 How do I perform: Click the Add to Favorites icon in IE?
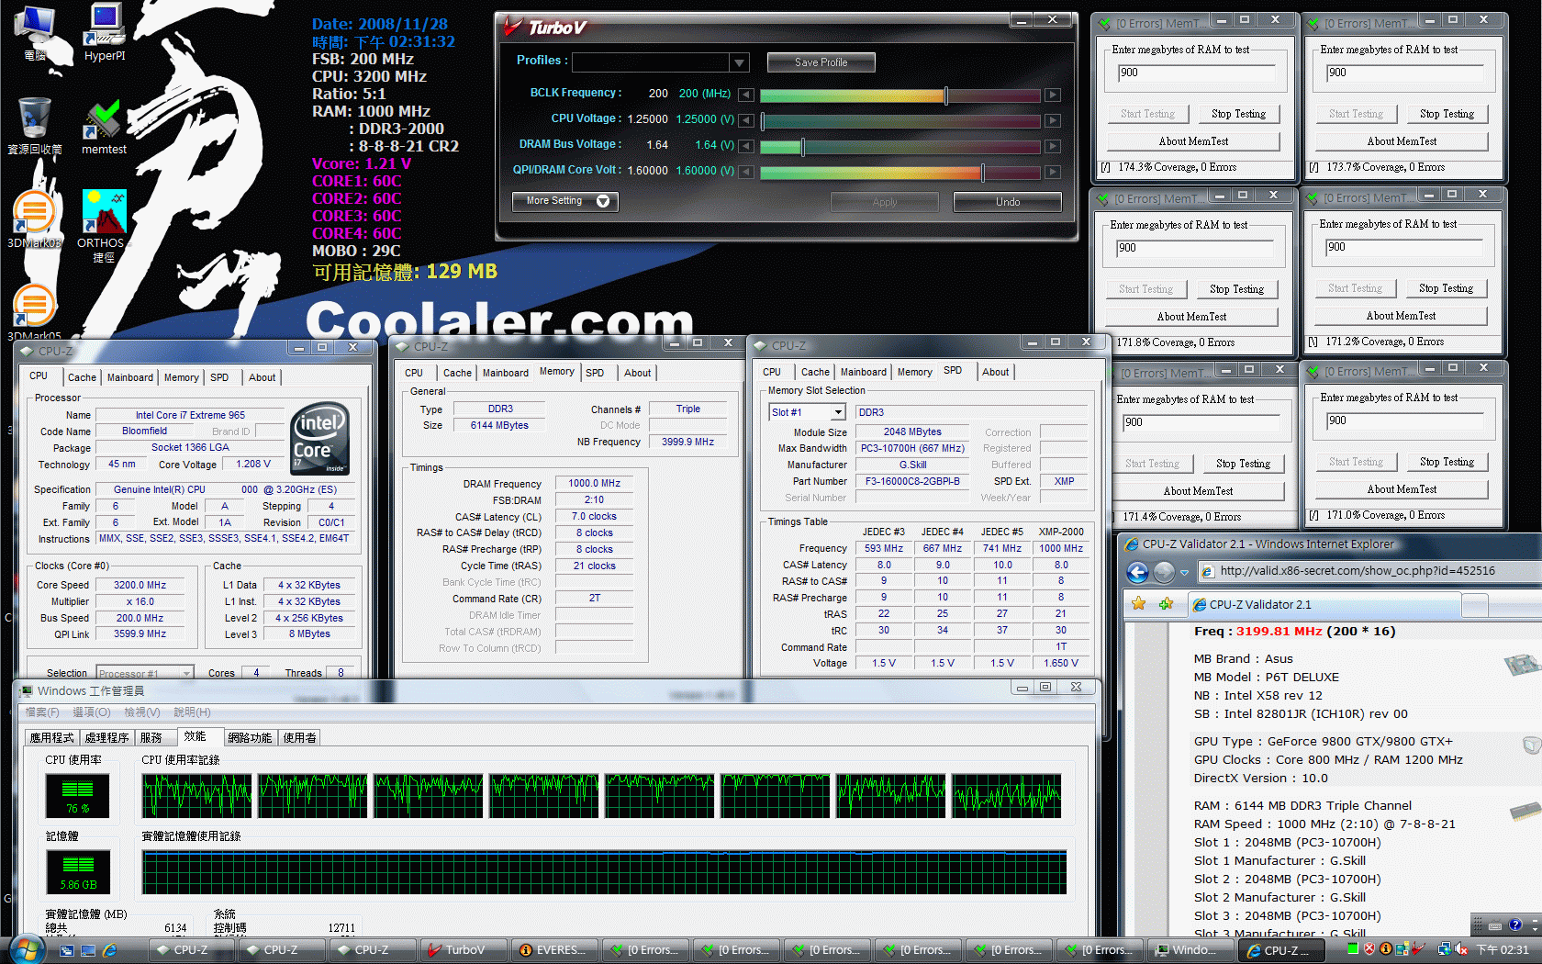[1166, 604]
